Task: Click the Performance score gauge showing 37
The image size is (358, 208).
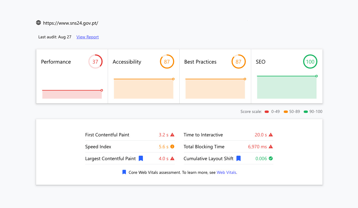Action: click(x=95, y=62)
